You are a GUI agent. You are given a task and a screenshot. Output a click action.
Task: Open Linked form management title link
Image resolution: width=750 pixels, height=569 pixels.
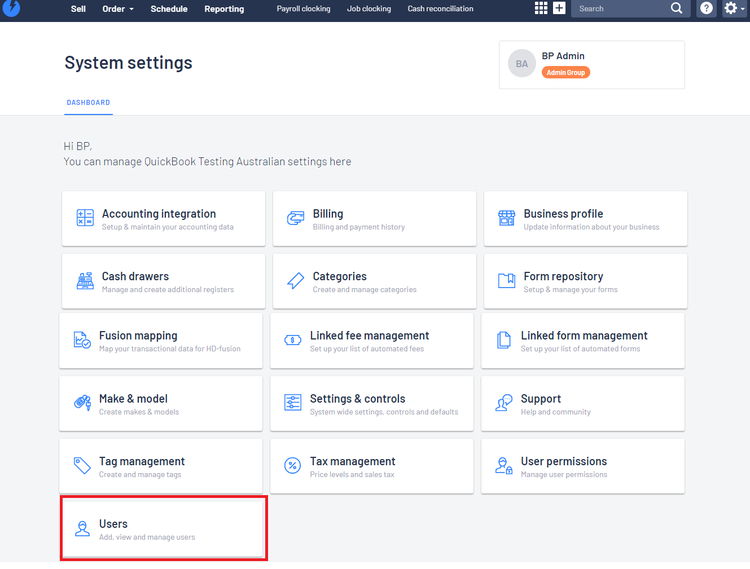[x=584, y=336]
